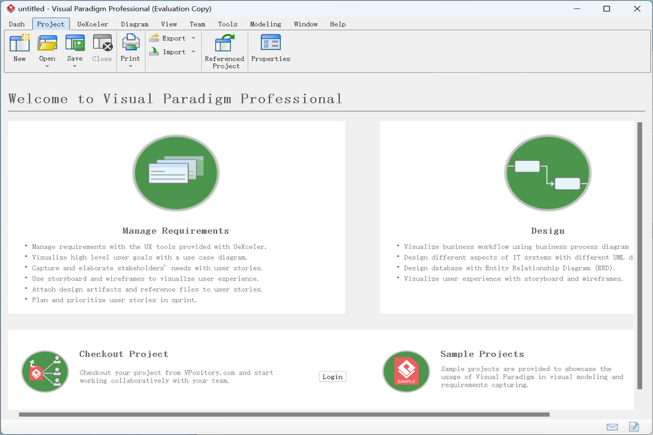Expand the Export dropdown arrow

[x=193, y=38]
